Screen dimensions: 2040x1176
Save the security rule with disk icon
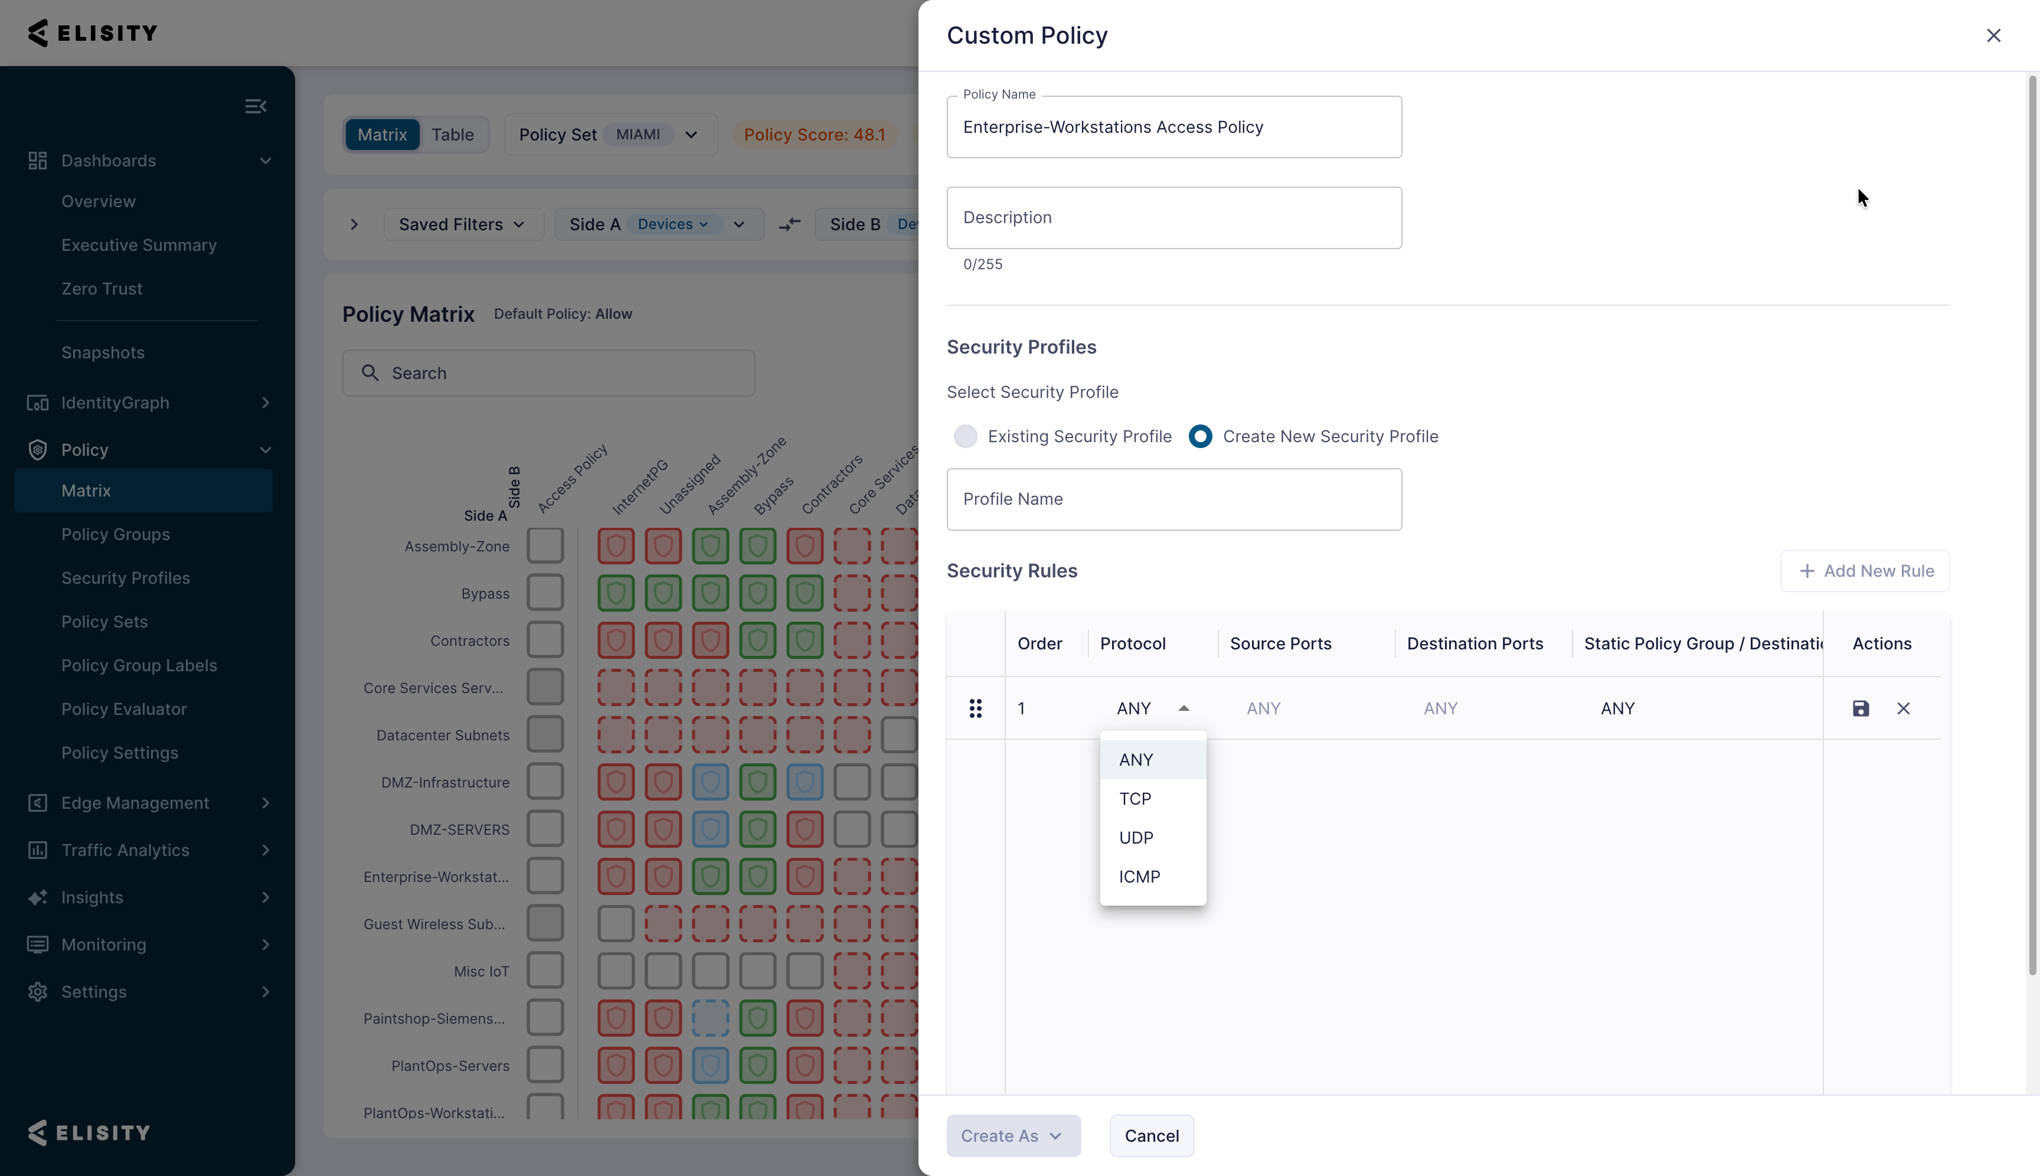click(1861, 708)
